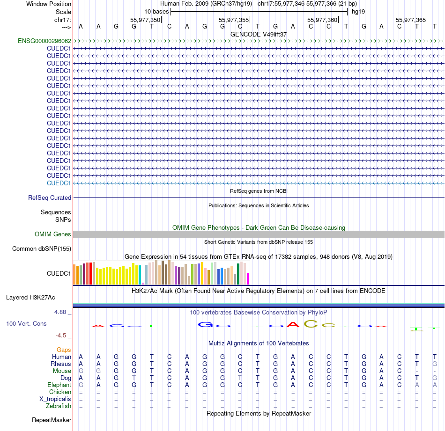Open Common dbSNP(155) track label
The width and height of the screenshot is (445, 431).
click(42, 248)
